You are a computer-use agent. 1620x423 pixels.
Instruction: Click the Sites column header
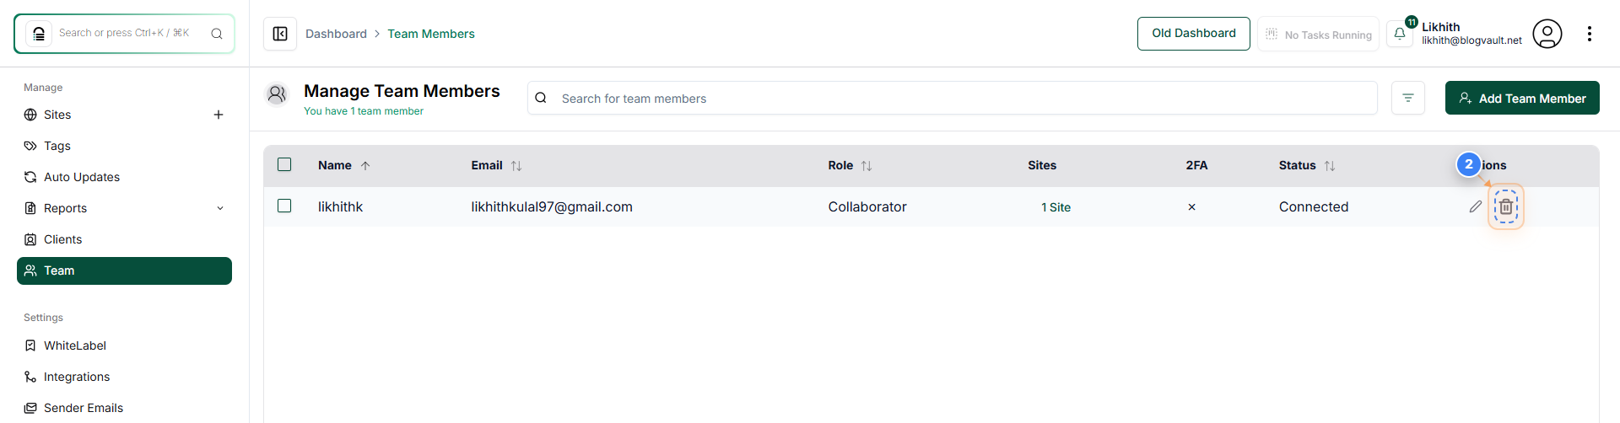pos(1042,165)
